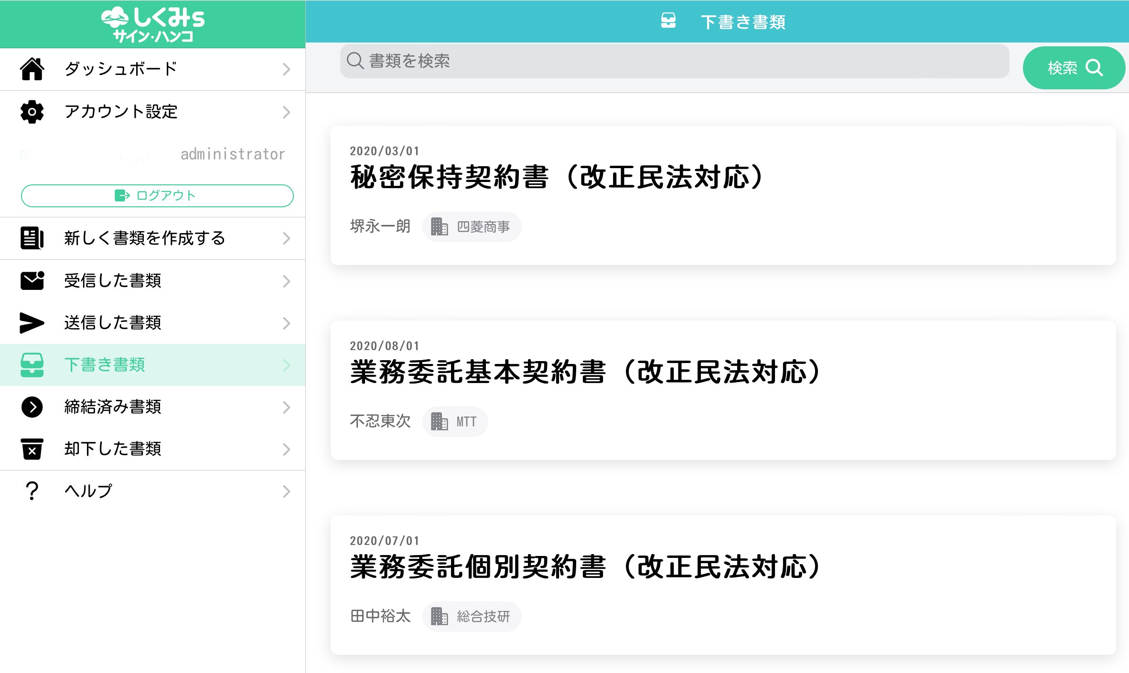Go to 送信した書類 menu item
This screenshot has height=673, width=1129.
point(153,323)
